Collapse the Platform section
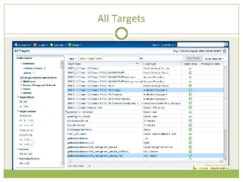This screenshot has width=243, height=182. [18, 149]
